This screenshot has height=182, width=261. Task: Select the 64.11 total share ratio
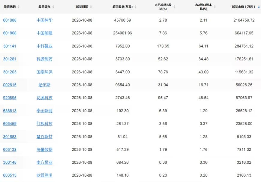click(x=203, y=46)
